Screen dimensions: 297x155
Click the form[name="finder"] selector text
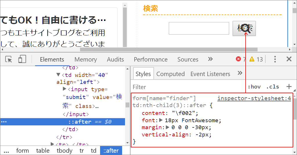click(164, 98)
